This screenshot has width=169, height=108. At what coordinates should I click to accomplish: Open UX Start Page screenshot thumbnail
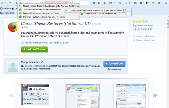pos(35,94)
